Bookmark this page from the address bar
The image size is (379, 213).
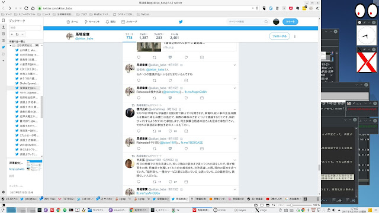tap(257, 8)
